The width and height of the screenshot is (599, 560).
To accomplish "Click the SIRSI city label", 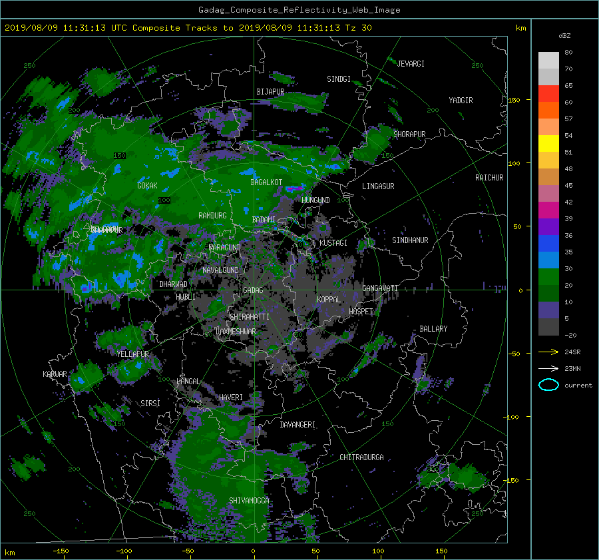I will click(150, 404).
